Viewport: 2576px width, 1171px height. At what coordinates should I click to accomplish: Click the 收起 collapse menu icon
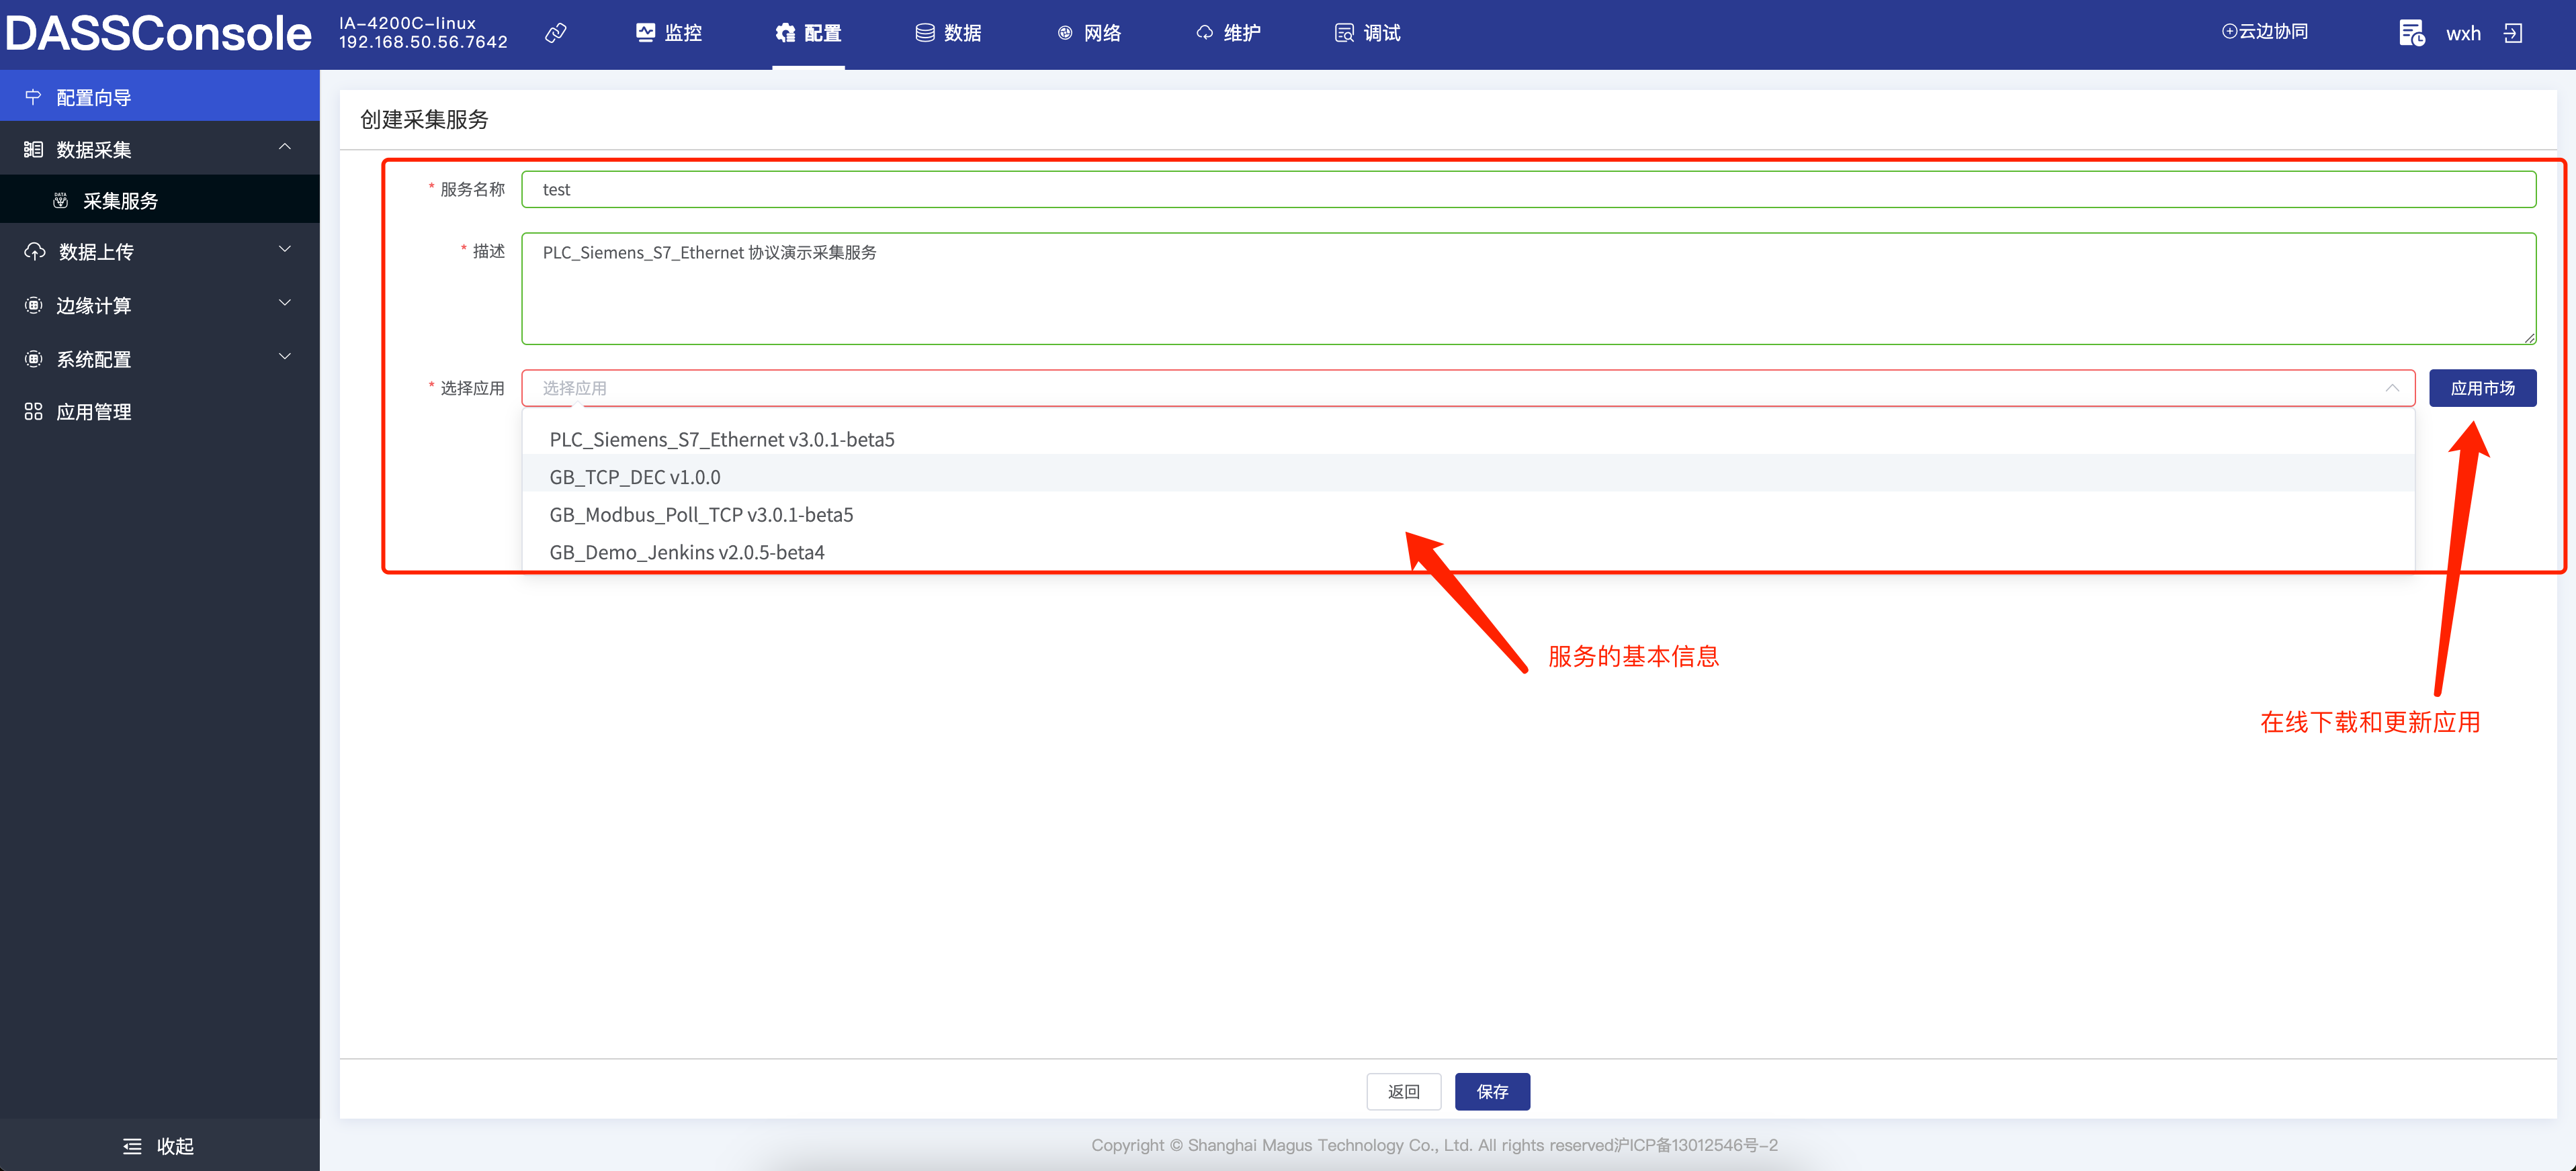tap(132, 1146)
